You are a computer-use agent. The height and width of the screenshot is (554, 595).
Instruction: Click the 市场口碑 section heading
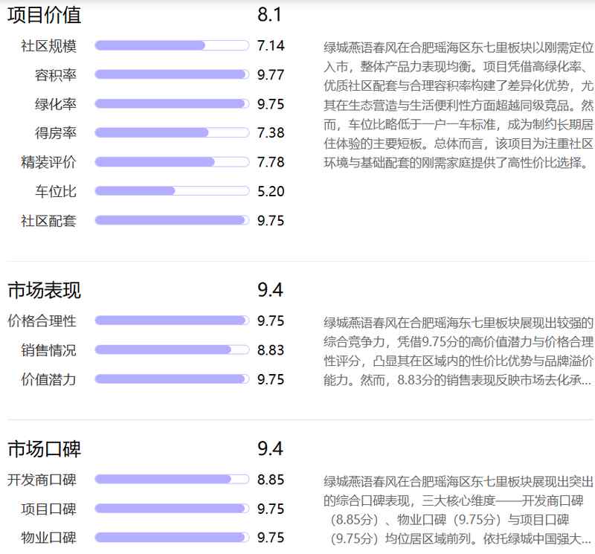[x=42, y=449]
